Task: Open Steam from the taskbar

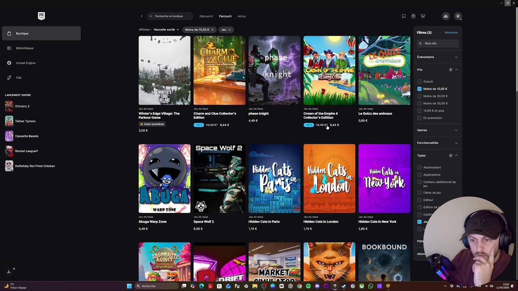Action: 344,286
